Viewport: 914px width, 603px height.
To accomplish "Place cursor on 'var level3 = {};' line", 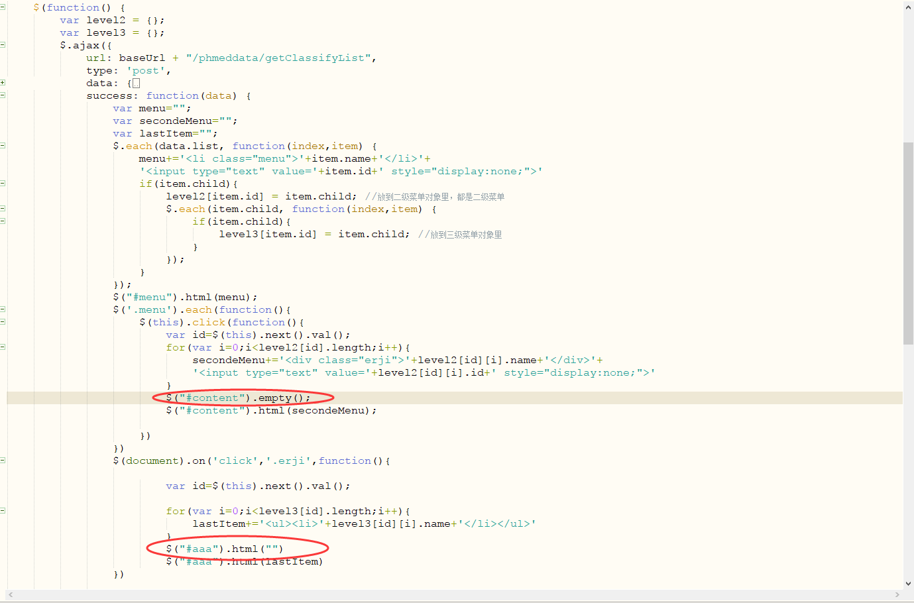I will 112,32.
